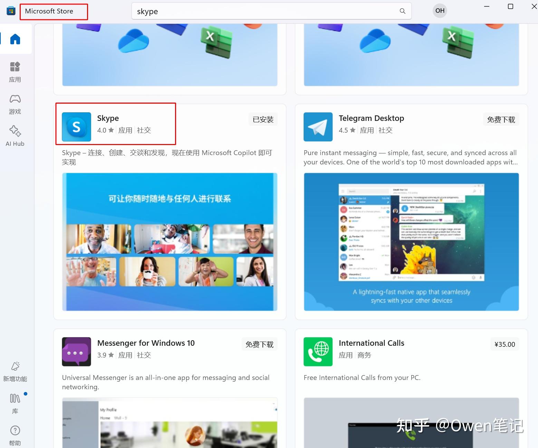
Task: Click the Skype 4.0 star rating
Action: pyautogui.click(x=105, y=130)
